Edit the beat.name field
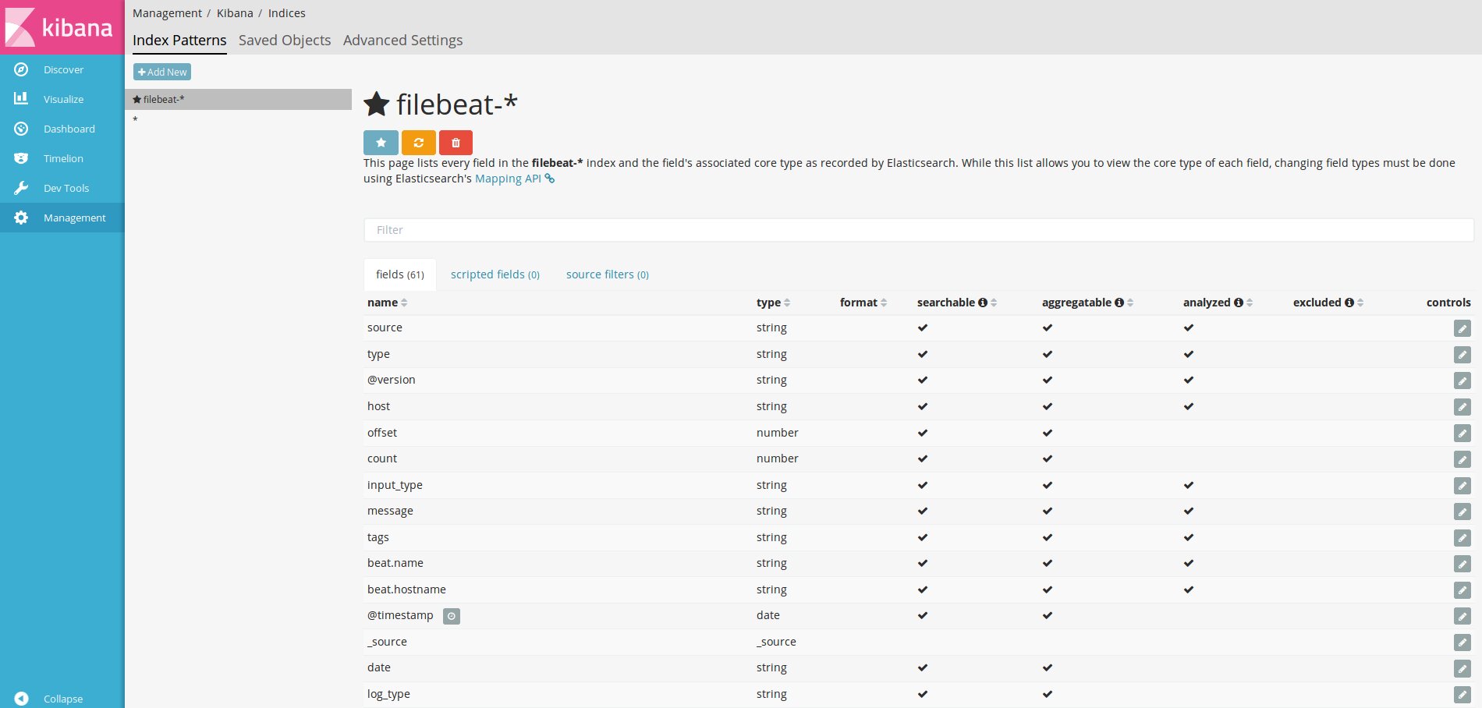The width and height of the screenshot is (1482, 708). (1462, 564)
